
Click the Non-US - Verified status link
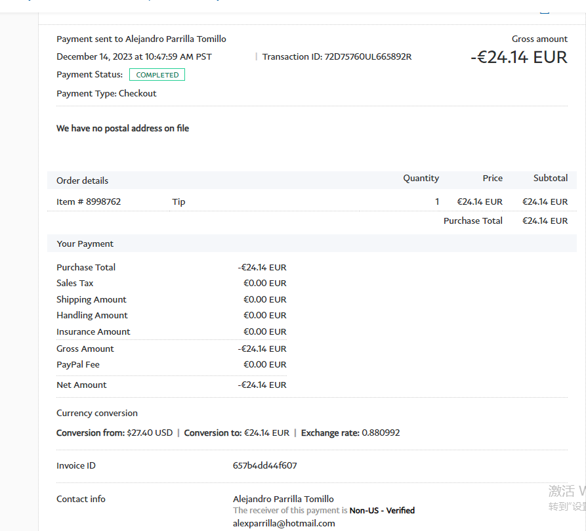point(382,510)
